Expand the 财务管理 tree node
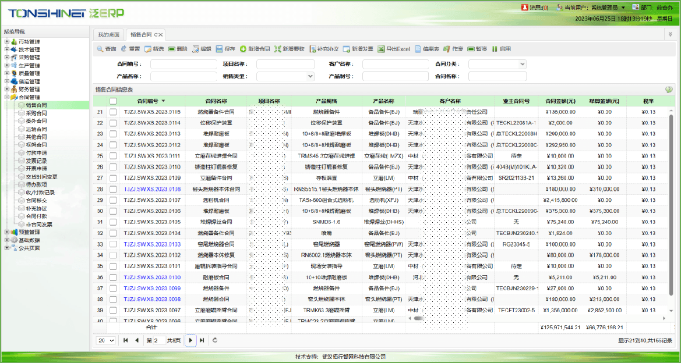 [x=7, y=90]
